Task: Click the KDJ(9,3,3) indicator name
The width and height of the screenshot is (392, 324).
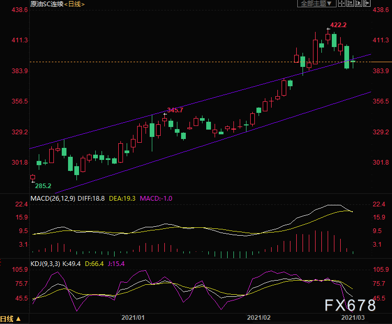Action: 45,264
